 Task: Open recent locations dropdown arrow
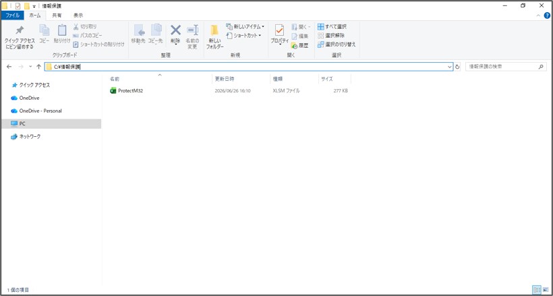[x=30, y=67]
